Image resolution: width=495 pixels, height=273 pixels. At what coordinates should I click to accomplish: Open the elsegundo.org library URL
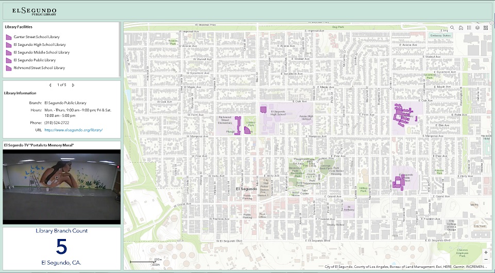(74, 130)
